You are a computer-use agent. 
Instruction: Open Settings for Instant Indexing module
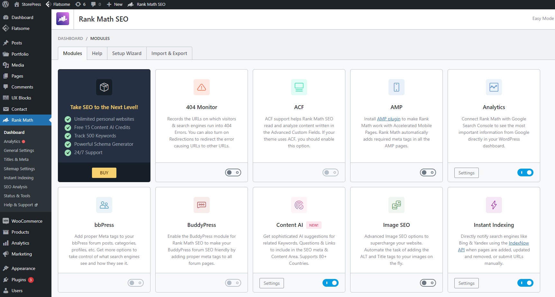(466, 283)
